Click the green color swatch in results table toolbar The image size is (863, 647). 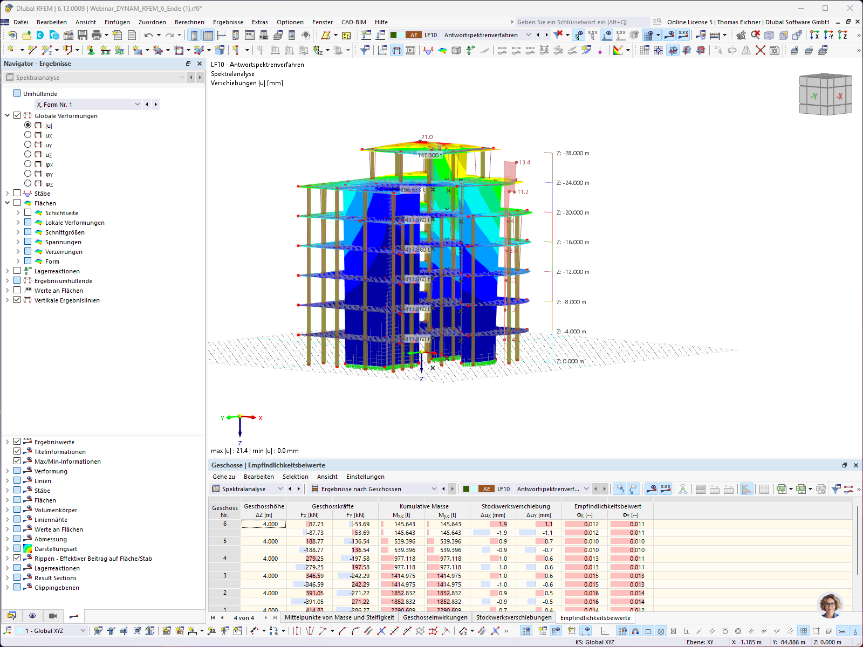(467, 489)
